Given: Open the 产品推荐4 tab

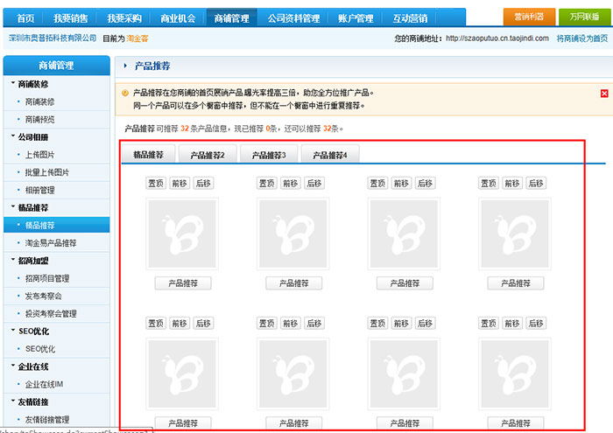Looking at the screenshot, I should pos(330,155).
